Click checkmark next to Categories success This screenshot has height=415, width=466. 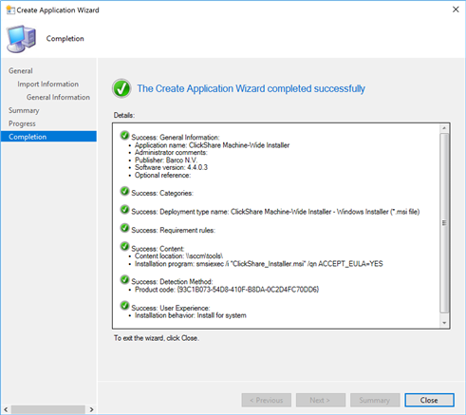[x=124, y=191]
